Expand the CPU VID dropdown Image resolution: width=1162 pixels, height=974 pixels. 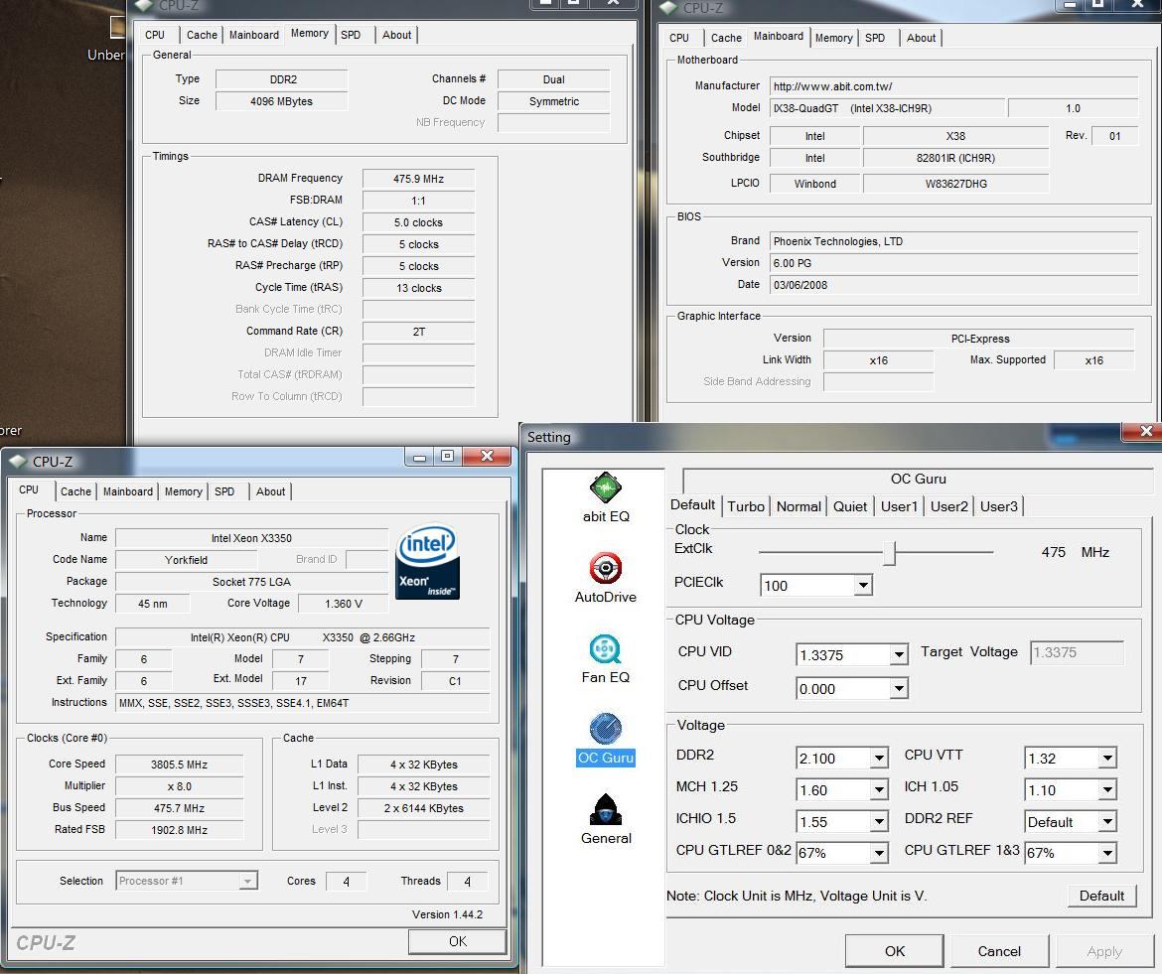pyautogui.click(x=898, y=654)
